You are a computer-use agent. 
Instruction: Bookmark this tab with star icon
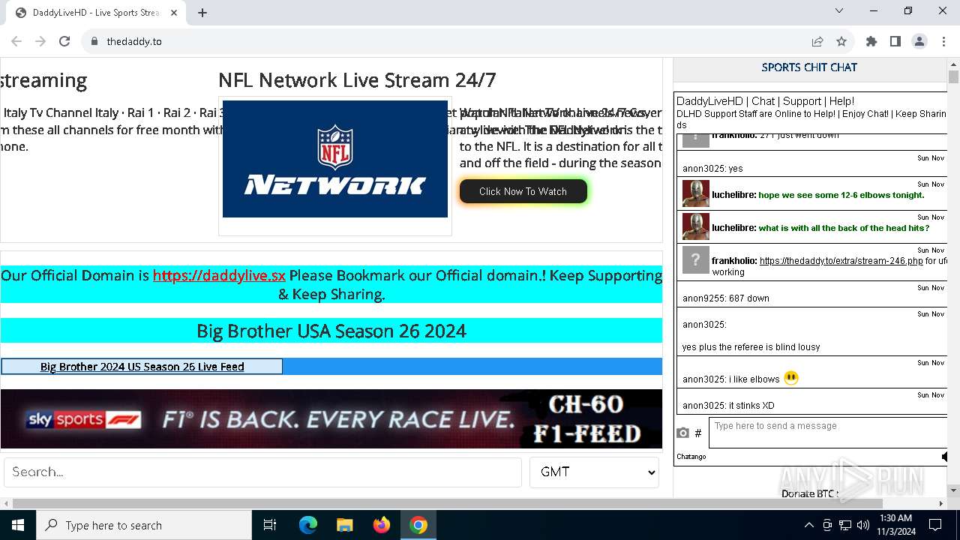point(841,41)
